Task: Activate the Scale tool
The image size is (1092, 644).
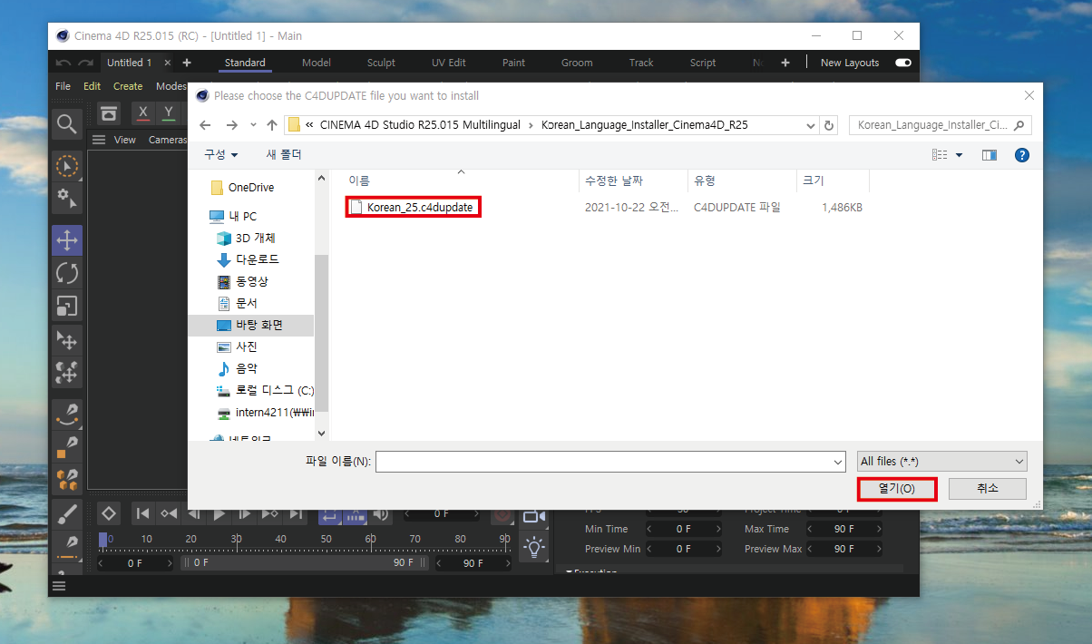Action: click(67, 306)
